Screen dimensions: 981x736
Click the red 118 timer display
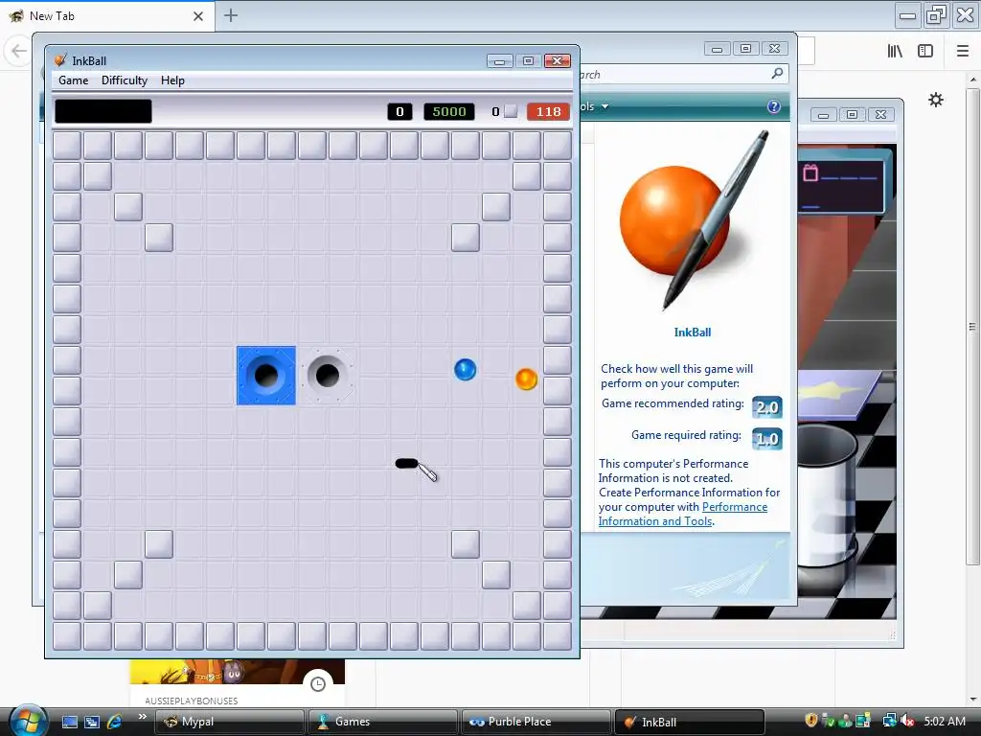tap(548, 111)
